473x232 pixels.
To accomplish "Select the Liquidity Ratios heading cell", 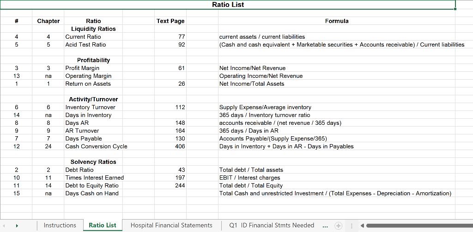I will tap(93, 29).
